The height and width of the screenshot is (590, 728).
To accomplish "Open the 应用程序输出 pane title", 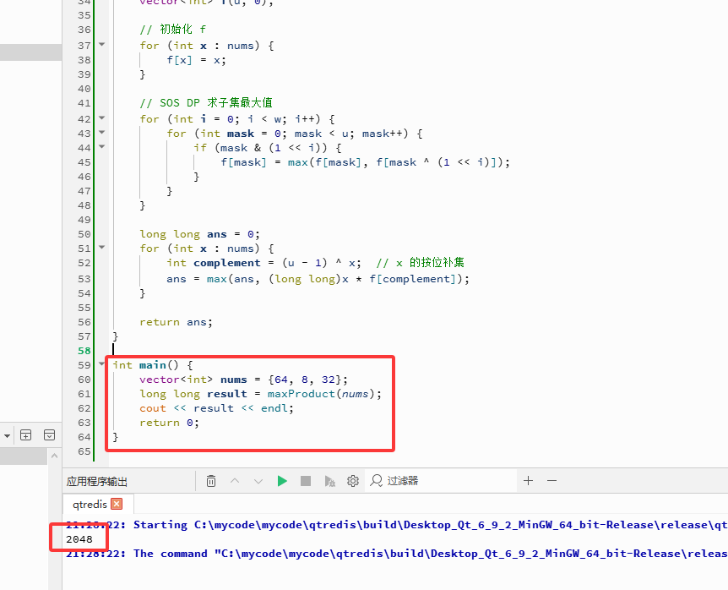I will (x=96, y=481).
